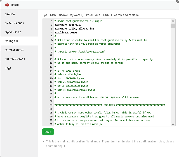Click the editor scrollbar up arrow

[173, 21]
